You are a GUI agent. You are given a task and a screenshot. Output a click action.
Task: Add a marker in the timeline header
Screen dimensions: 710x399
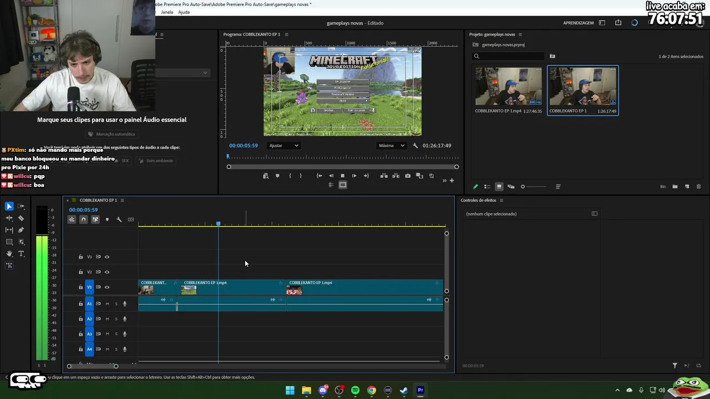tap(107, 219)
